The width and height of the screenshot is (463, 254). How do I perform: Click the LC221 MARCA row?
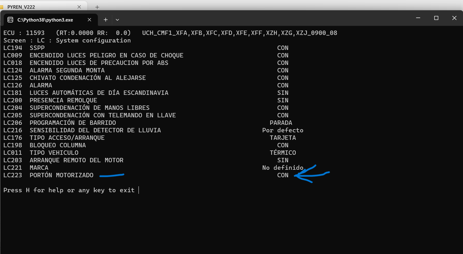153,168
